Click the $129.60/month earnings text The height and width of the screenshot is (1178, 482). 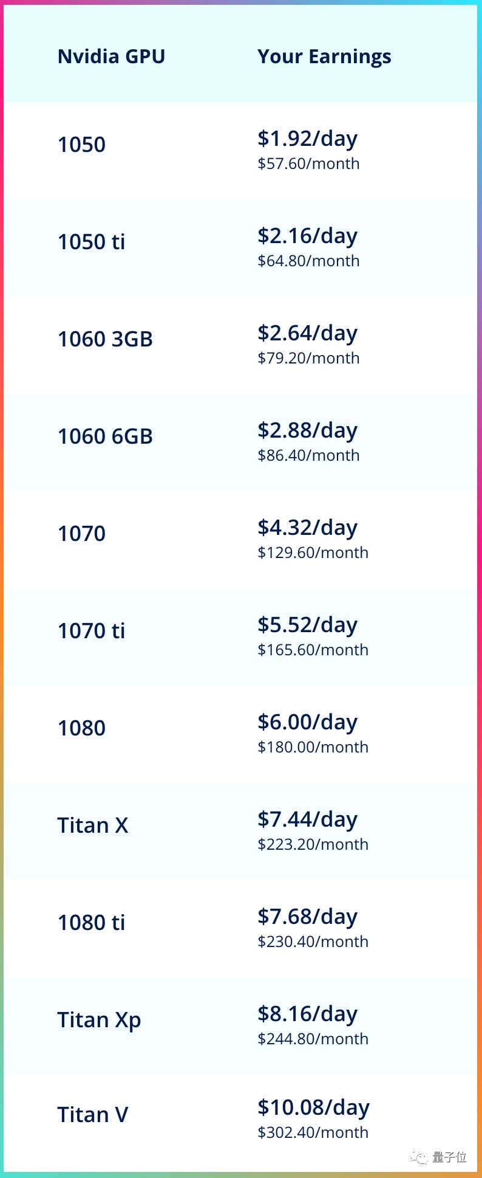(x=313, y=553)
